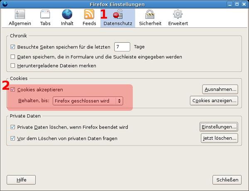The width and height of the screenshot is (249, 191).
Task: Open the Sicherheit lock icon
Action: (150, 14)
